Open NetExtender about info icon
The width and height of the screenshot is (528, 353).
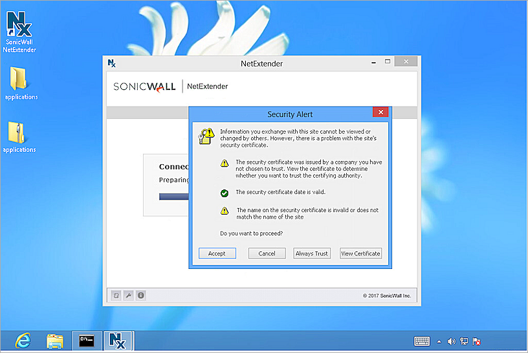pos(141,295)
